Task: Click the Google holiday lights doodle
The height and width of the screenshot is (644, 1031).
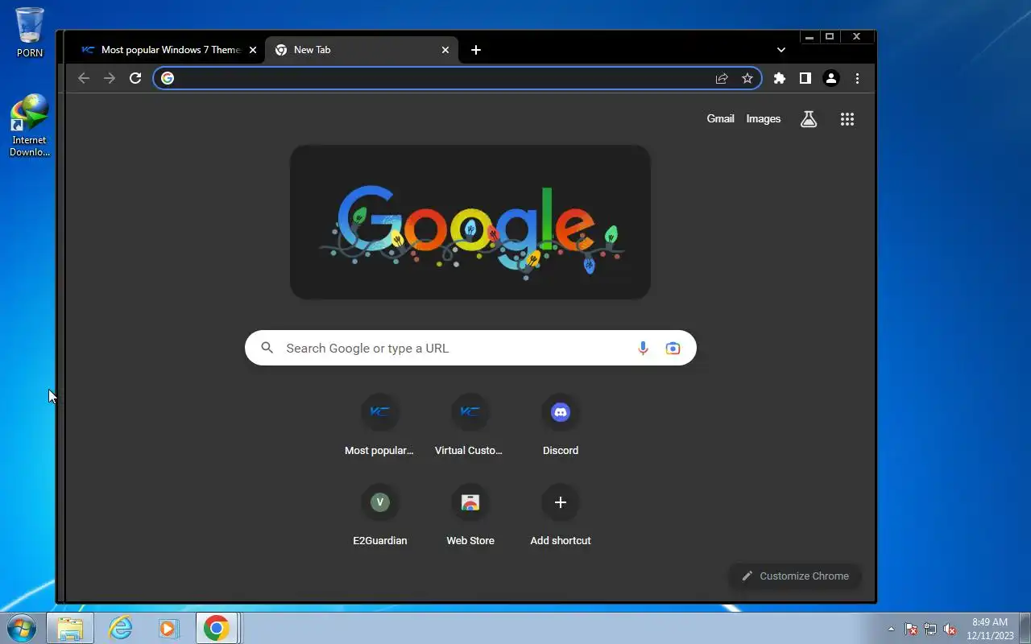Action: 470,222
